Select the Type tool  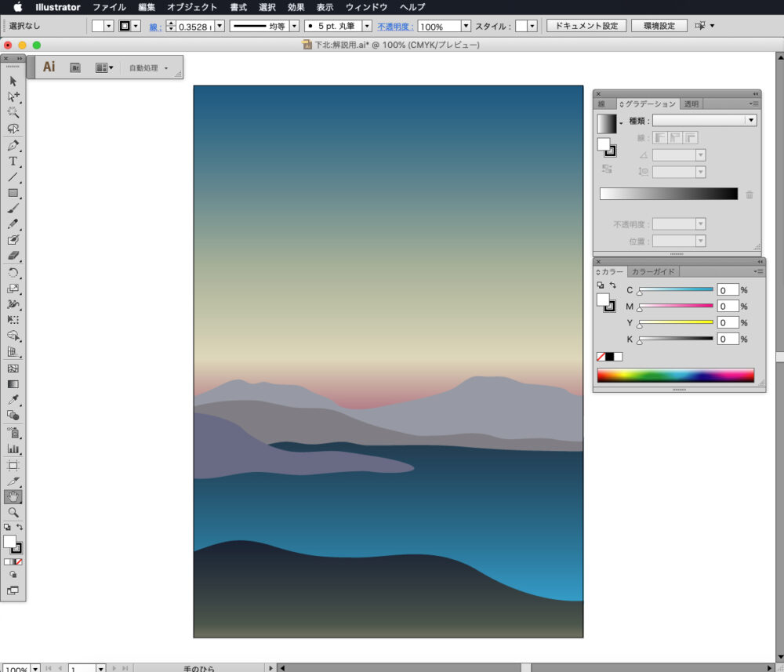tap(13, 162)
